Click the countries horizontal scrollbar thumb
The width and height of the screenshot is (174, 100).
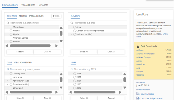pos(30,46)
